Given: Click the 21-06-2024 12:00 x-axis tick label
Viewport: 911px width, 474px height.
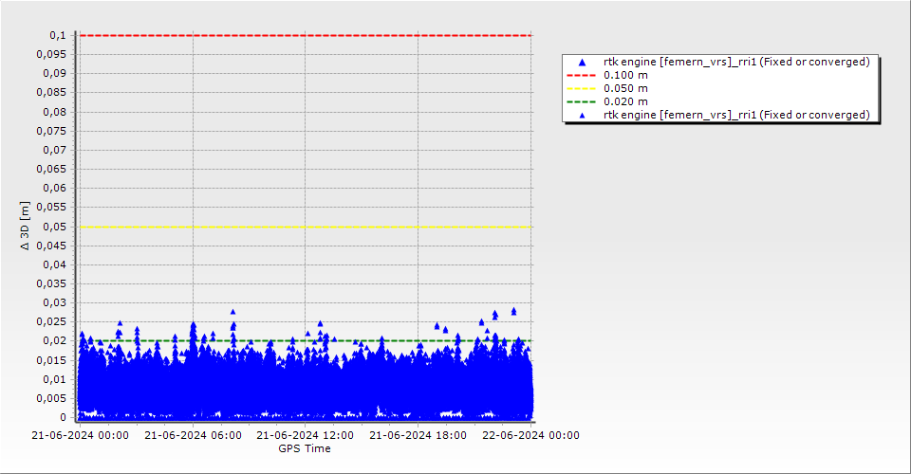Looking at the screenshot, I should (x=306, y=436).
